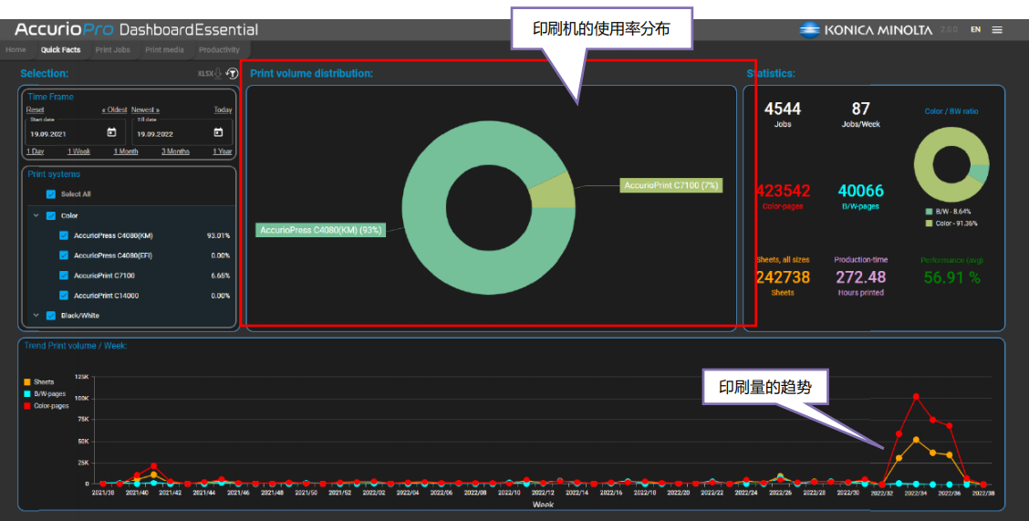Click the Till date field 19.09.2022
The height and width of the screenshot is (521, 1029).
coord(182,131)
